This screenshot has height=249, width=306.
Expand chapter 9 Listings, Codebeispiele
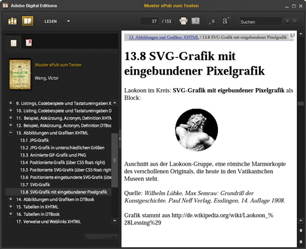tap(10, 103)
